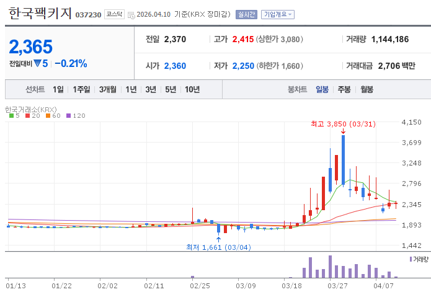Click the current price 2,365

[31, 46]
